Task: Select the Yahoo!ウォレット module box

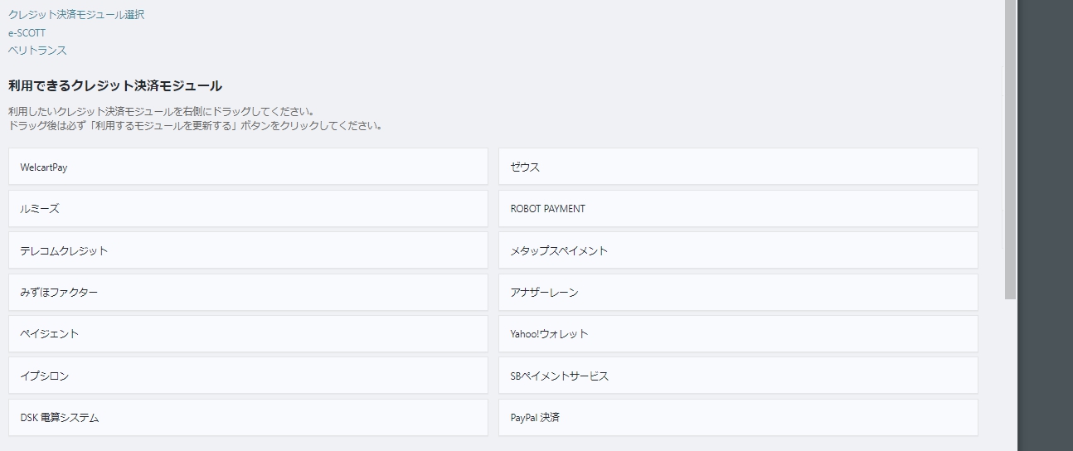Action: [738, 334]
